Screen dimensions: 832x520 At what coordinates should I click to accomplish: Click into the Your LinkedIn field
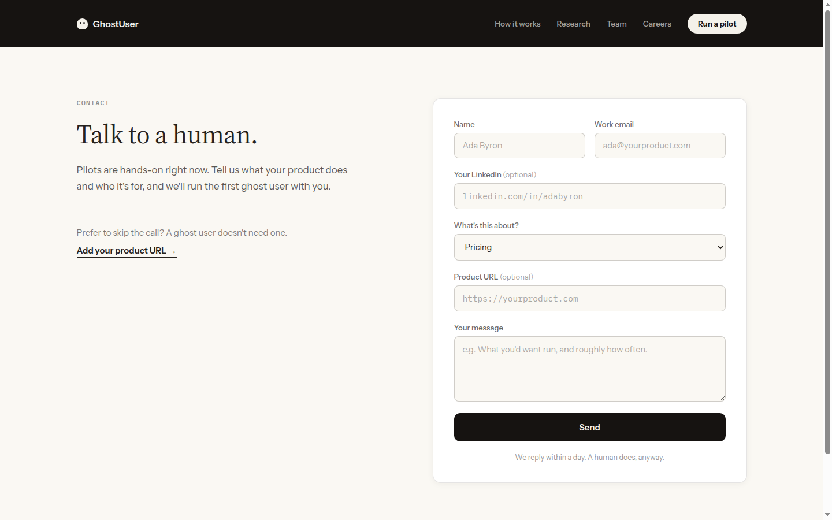click(589, 196)
